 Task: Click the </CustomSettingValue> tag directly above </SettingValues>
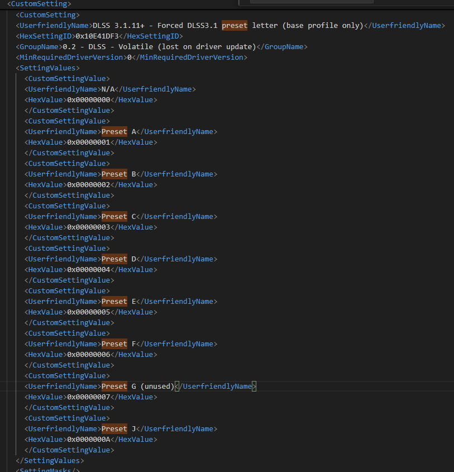(69, 450)
